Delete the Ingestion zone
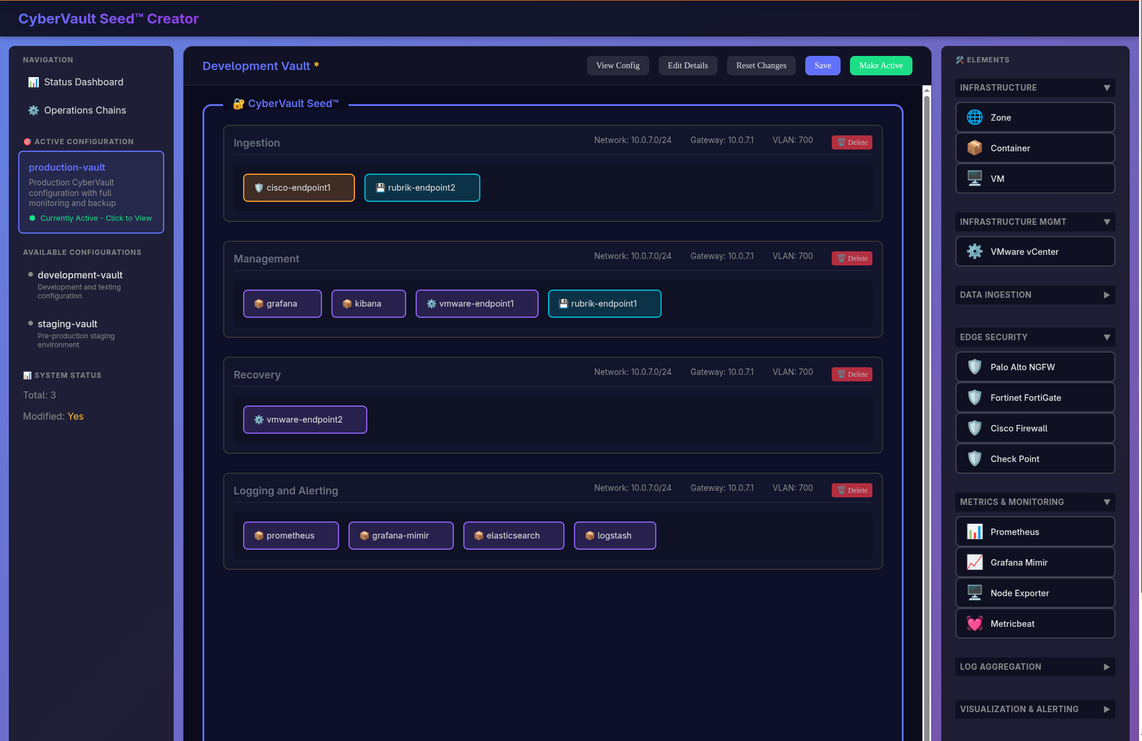The image size is (1142, 741). click(x=852, y=142)
